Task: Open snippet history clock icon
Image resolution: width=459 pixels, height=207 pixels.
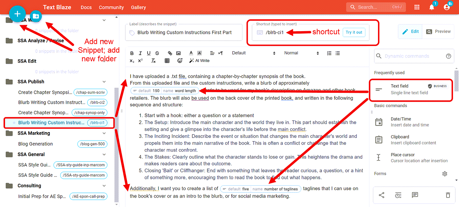Action: pos(398,195)
